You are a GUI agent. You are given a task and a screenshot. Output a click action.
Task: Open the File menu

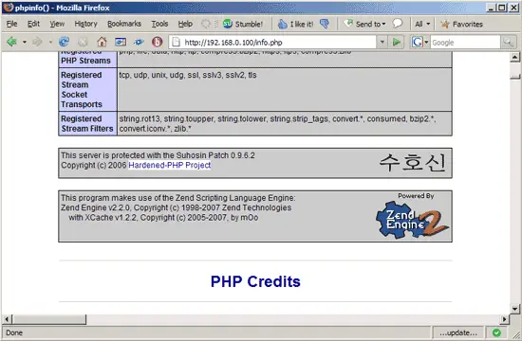click(11, 24)
